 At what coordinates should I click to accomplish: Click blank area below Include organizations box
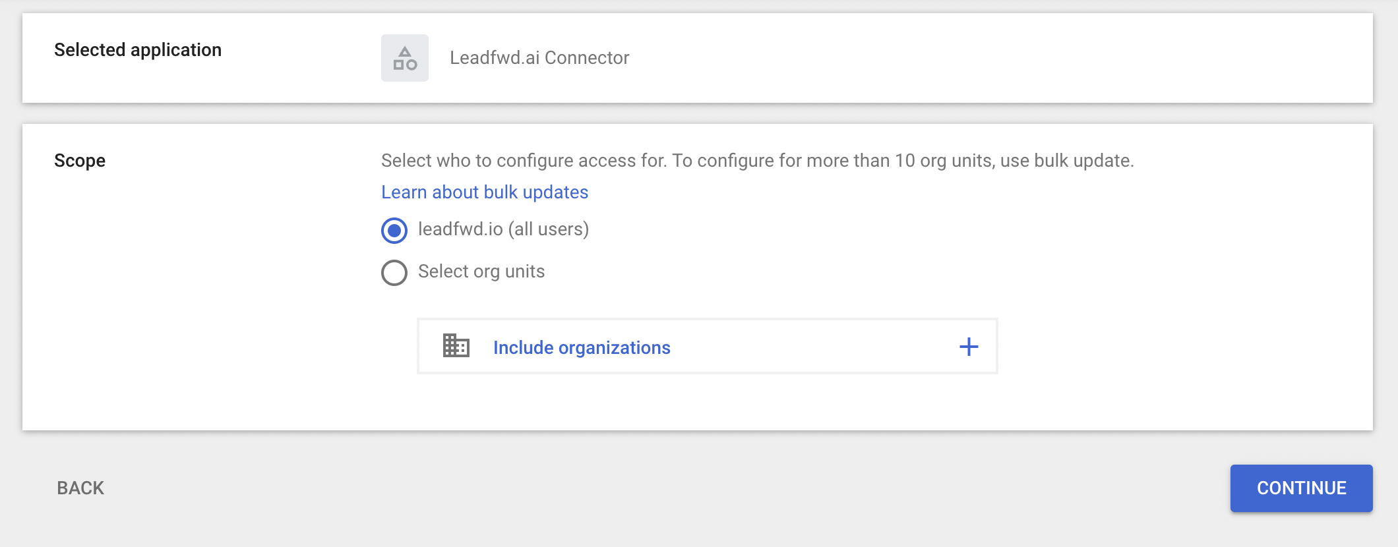(x=707, y=402)
